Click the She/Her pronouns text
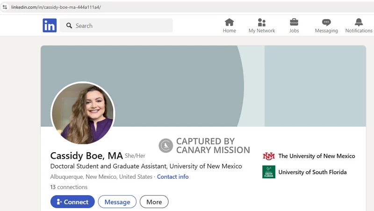 tap(135, 156)
